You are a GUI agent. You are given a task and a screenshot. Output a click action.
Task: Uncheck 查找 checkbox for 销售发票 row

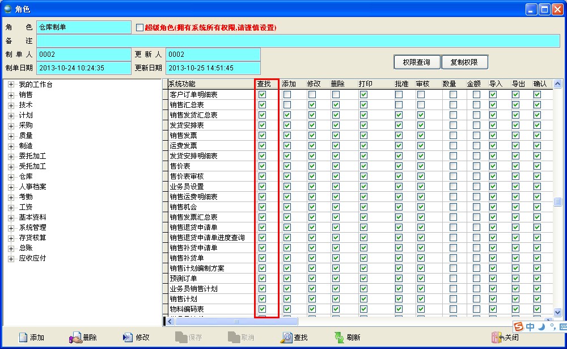click(262, 136)
